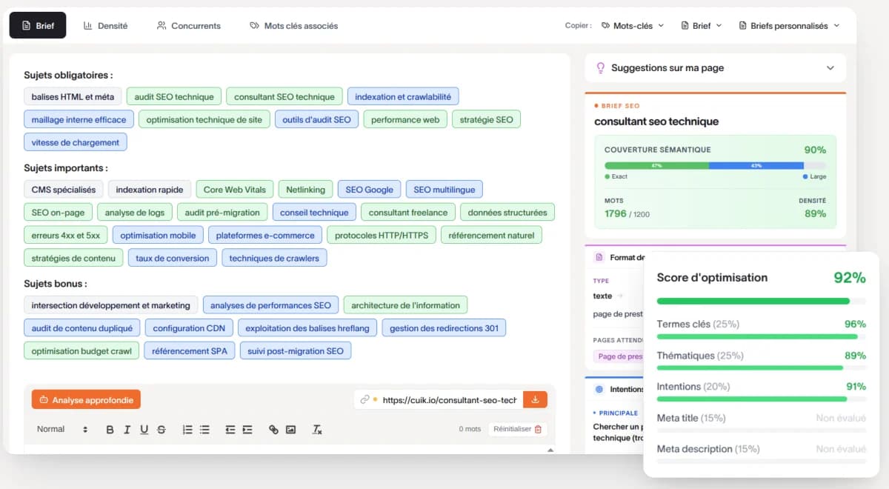Click the editor scrollbar up arrow
The width and height of the screenshot is (889, 489).
coord(550,450)
